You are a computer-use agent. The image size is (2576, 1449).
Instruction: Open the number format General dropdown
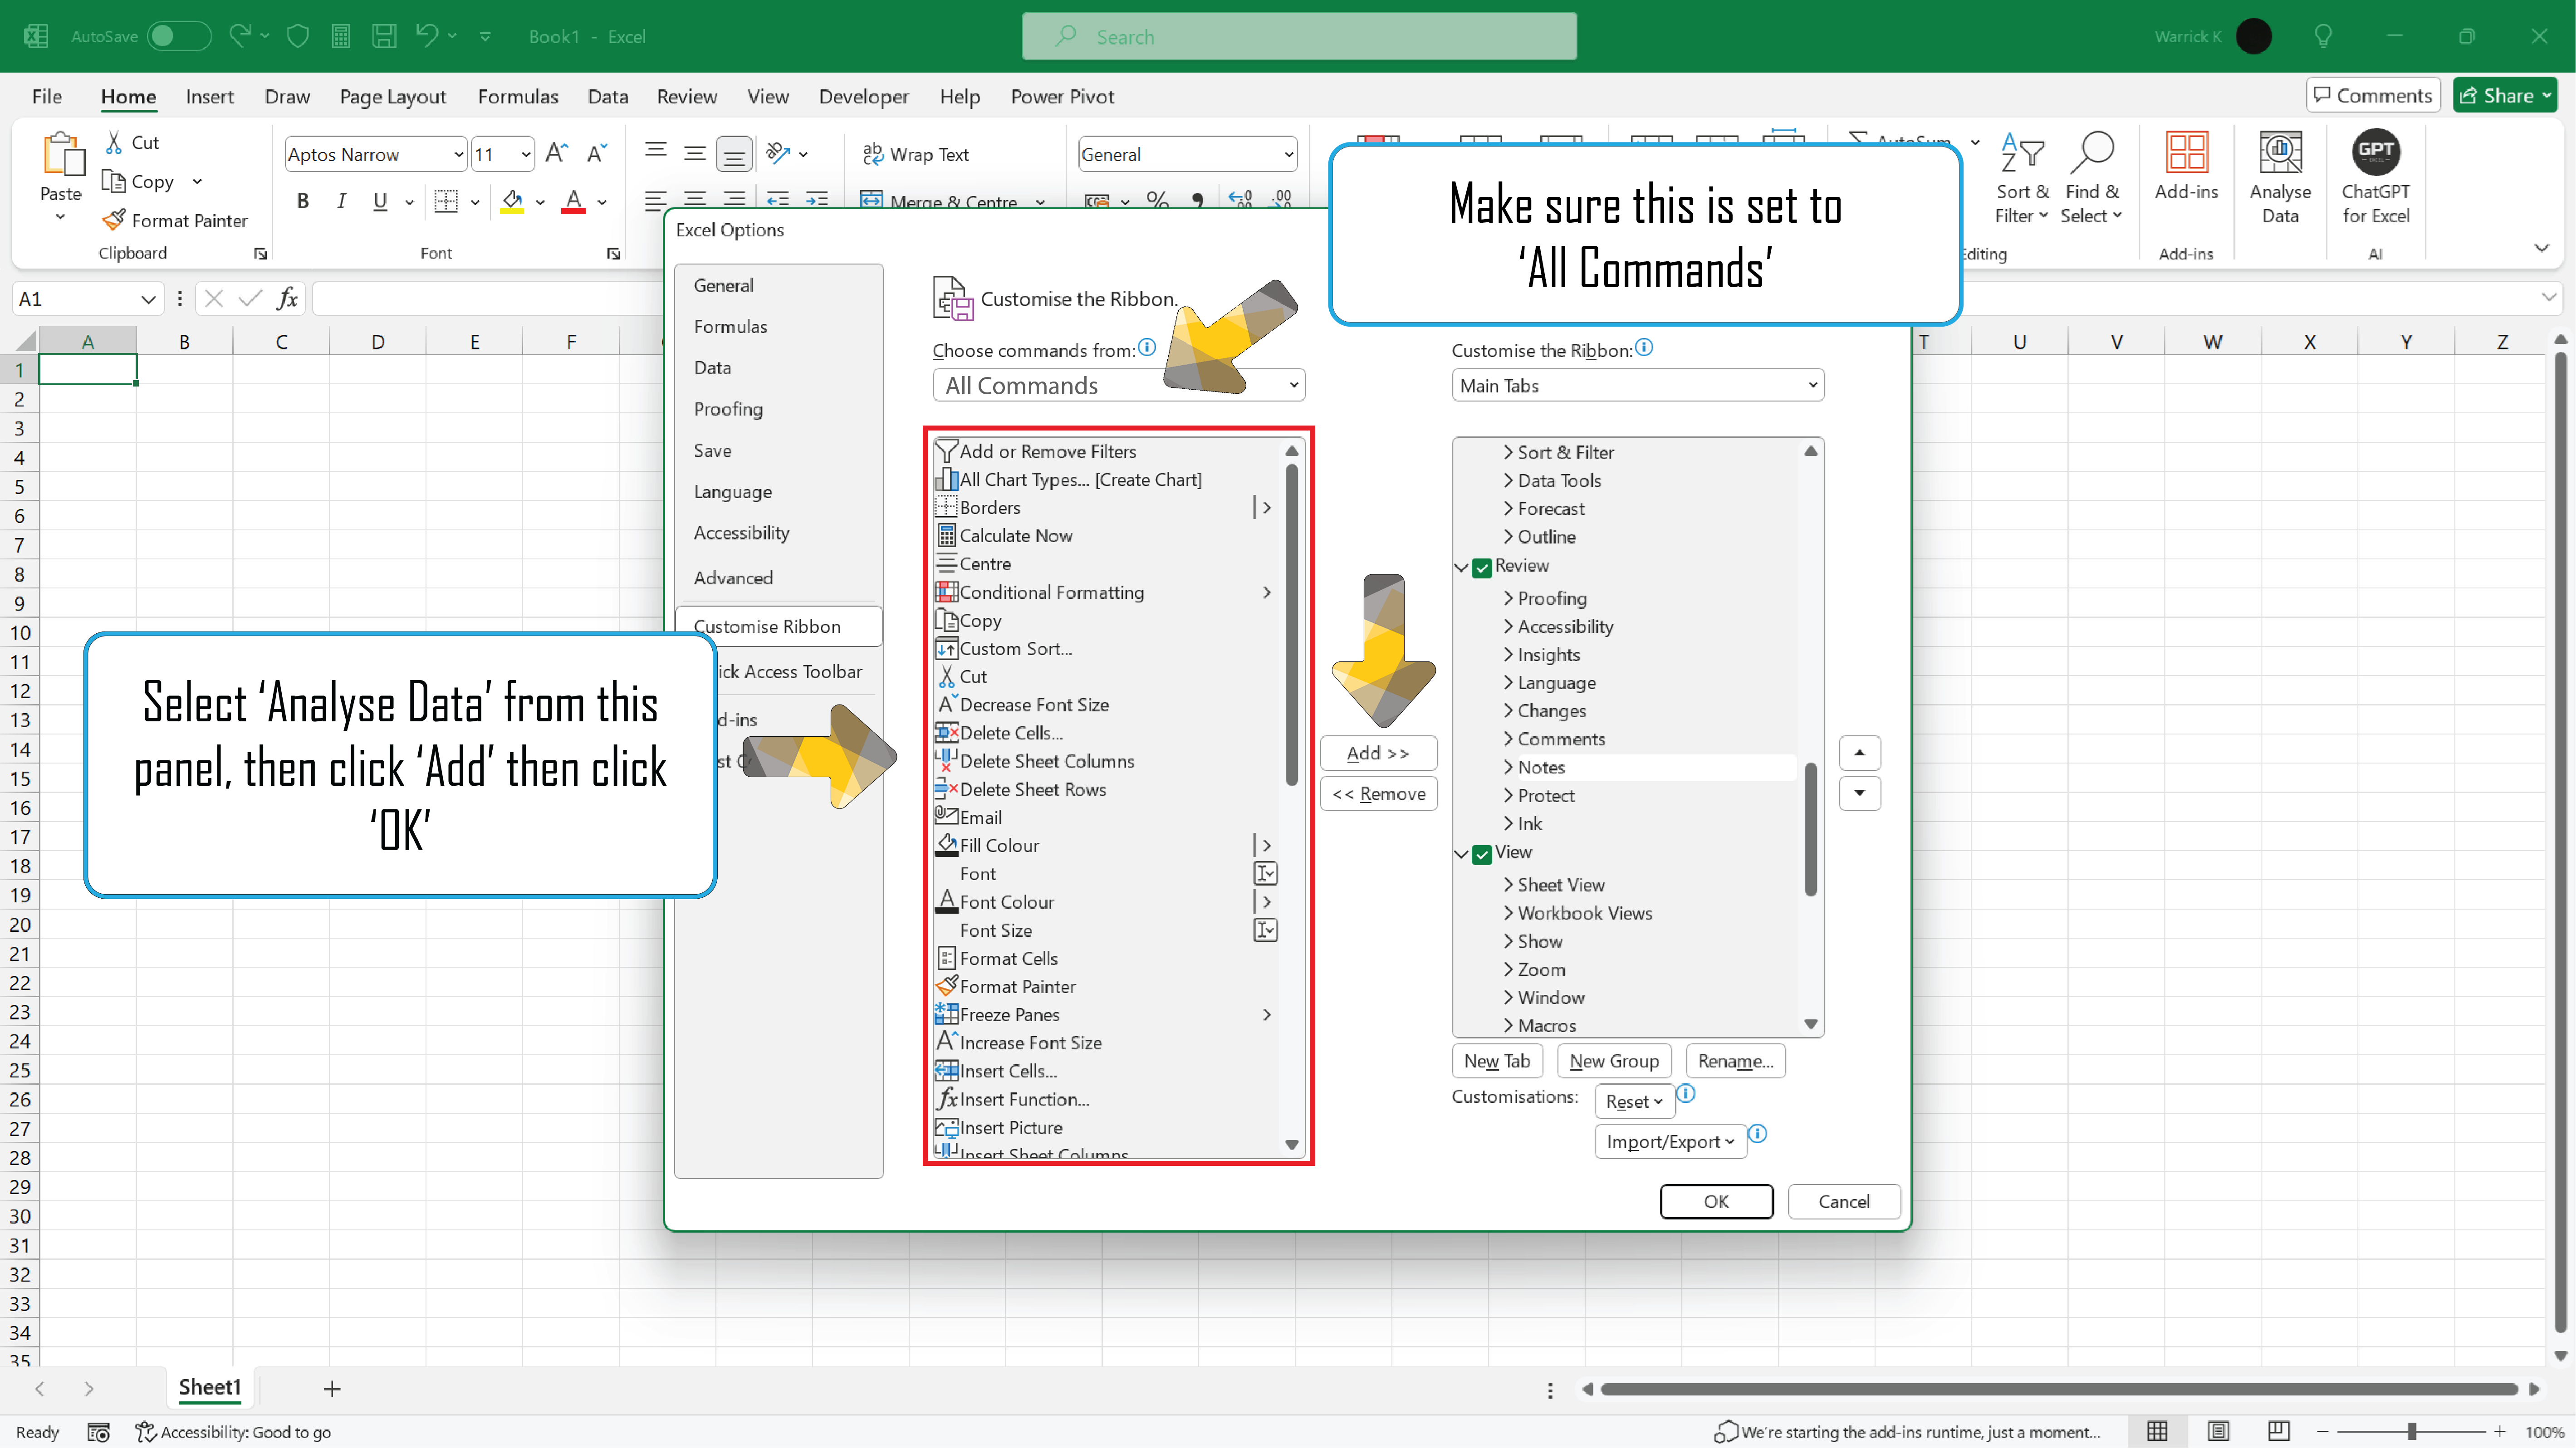(1288, 154)
